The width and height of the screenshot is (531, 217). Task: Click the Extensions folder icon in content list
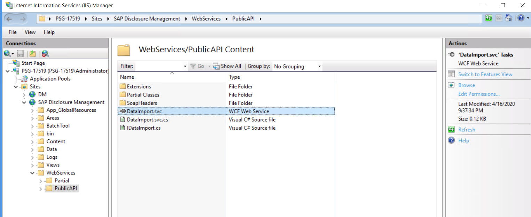pyautogui.click(x=122, y=86)
